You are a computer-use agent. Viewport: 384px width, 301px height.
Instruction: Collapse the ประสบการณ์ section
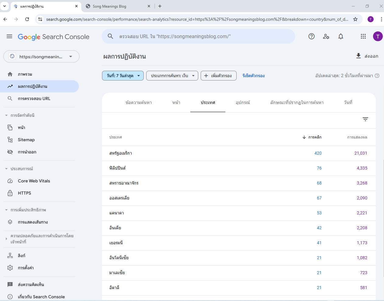tap(22, 169)
